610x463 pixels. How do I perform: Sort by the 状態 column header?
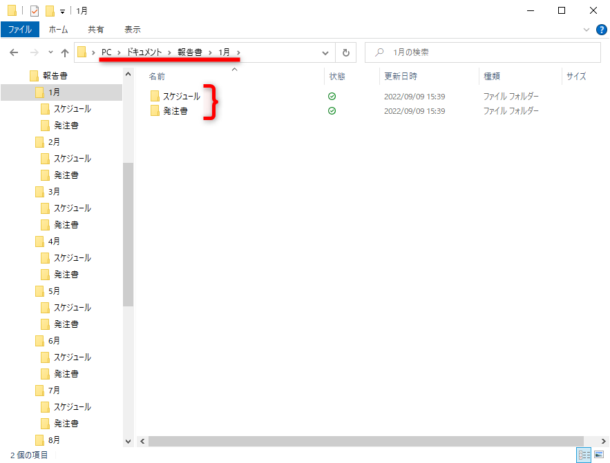[x=337, y=76]
